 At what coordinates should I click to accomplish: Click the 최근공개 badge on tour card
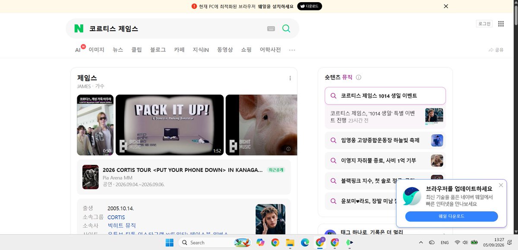coord(276,170)
